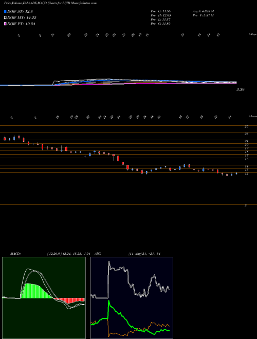The width and height of the screenshot is (257, 339).
Task: Click the 'Pre V: 5.37 M' volume text
Action: coord(203,15)
